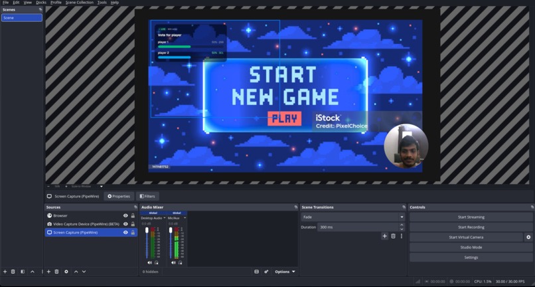Viewport: 535px width, 287px height.
Task: Remove selected scene with trash icon
Action: 13,272
